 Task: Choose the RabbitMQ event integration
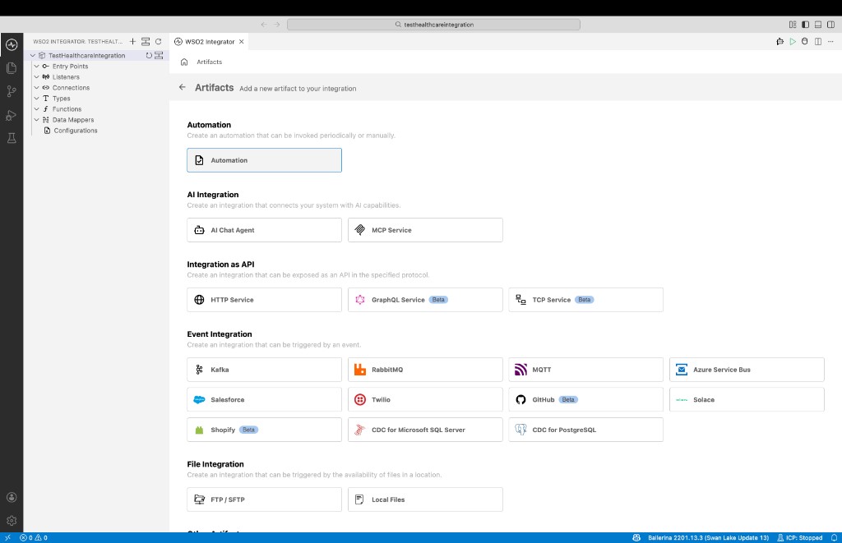tap(425, 369)
